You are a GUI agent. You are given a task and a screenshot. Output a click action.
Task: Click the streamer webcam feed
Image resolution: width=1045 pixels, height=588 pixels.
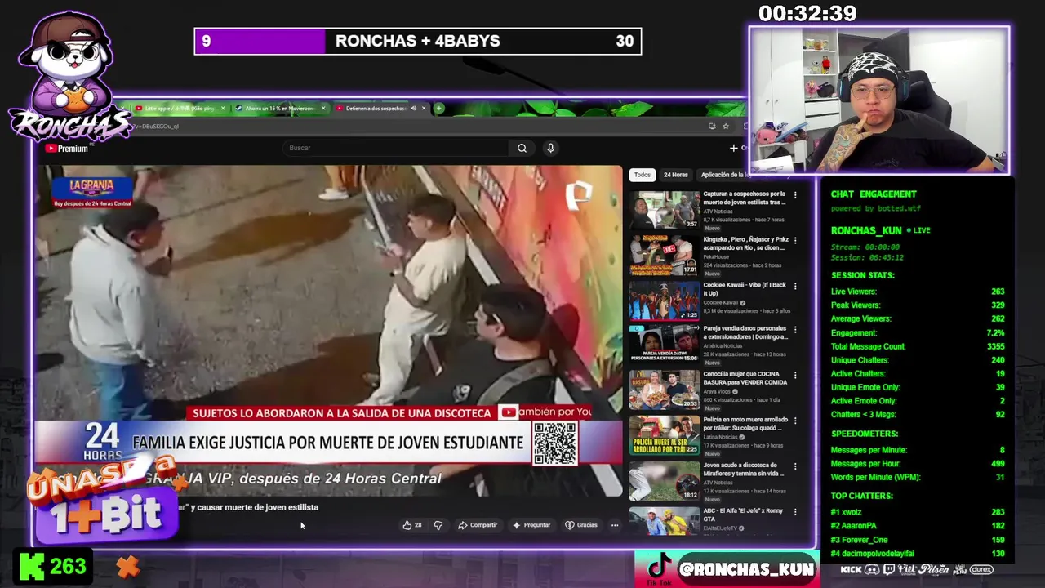click(x=879, y=101)
